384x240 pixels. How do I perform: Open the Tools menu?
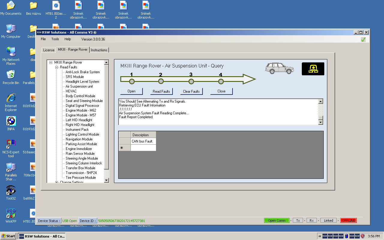(55, 39)
